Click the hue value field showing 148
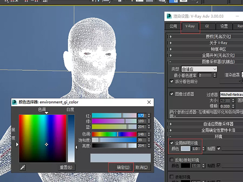This screenshot has height=182, width=243. click(x=142, y=134)
